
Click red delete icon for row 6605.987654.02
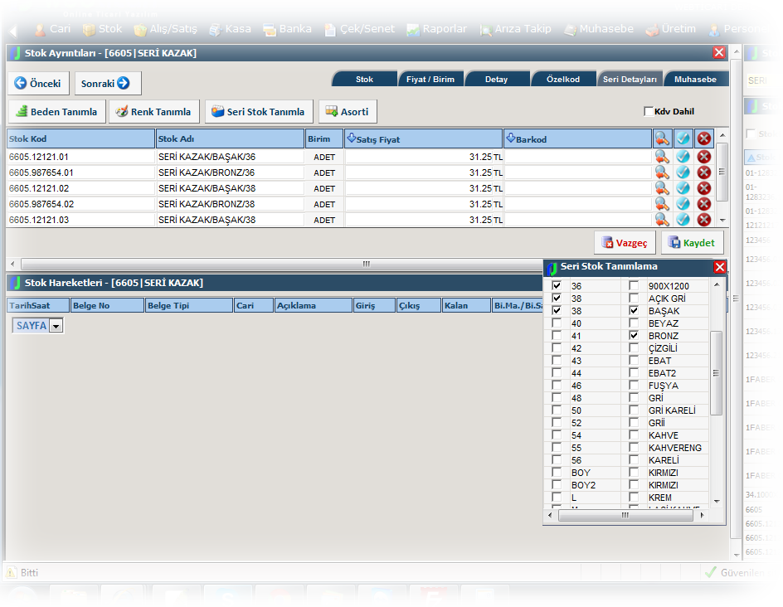[703, 204]
